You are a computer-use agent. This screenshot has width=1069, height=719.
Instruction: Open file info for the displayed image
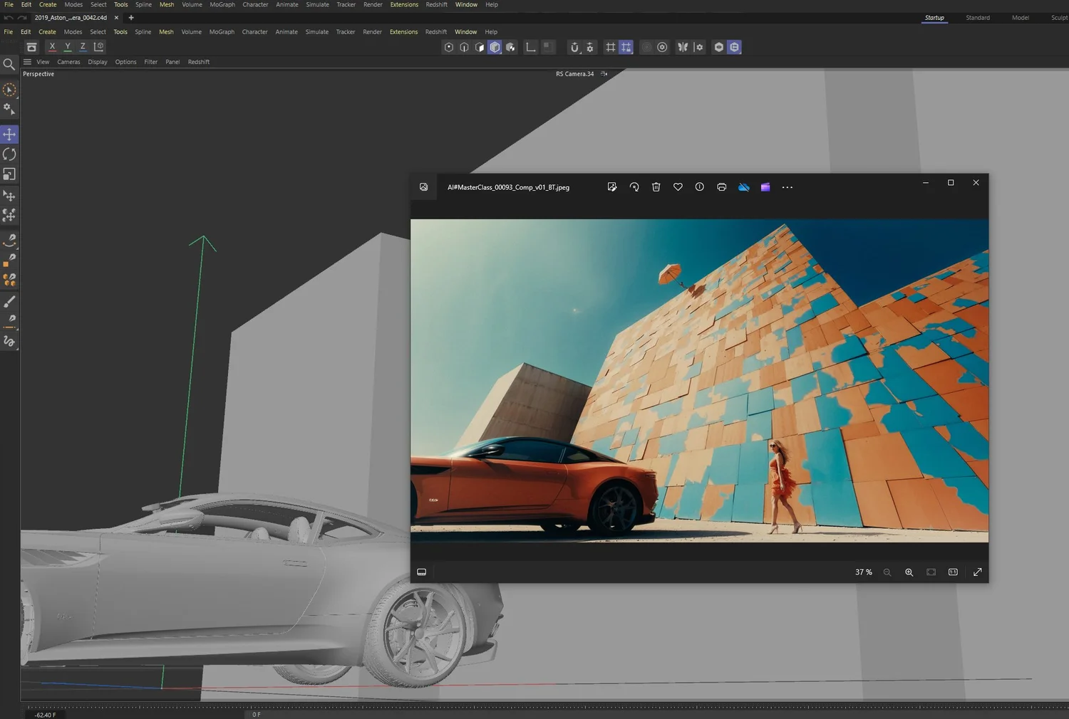[x=699, y=187]
